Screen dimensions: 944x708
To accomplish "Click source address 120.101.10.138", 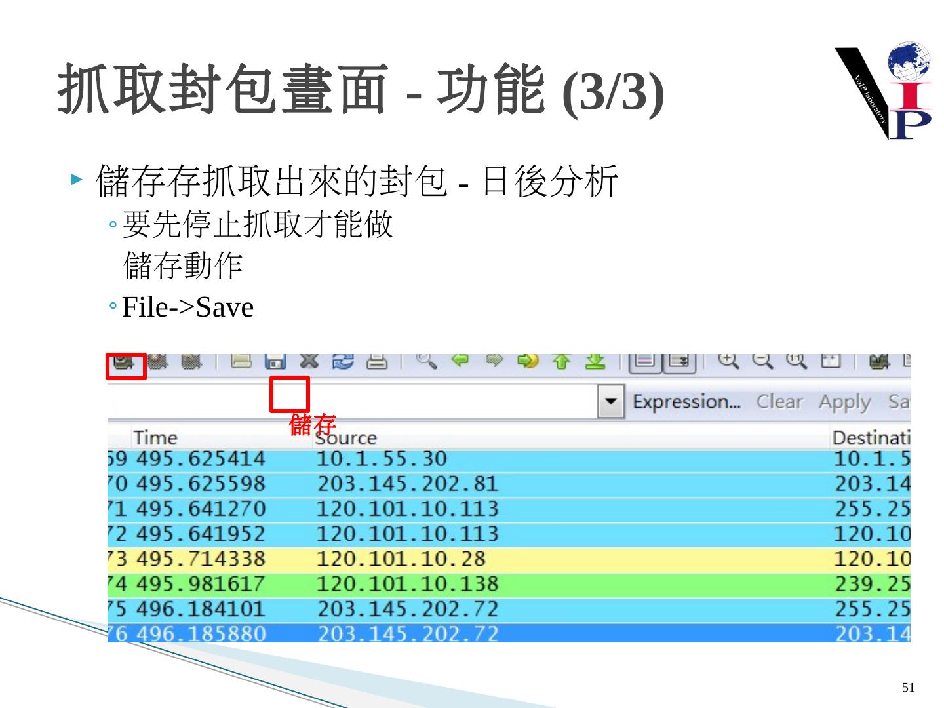I will click(x=408, y=584).
